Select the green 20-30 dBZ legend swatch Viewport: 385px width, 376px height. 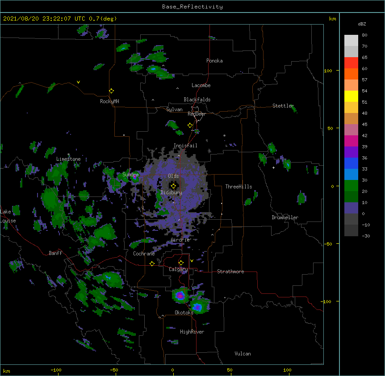point(351,186)
